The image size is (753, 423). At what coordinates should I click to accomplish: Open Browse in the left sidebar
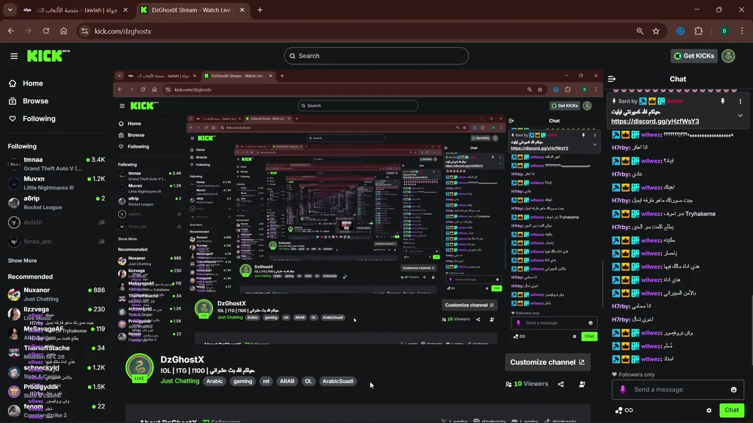click(28, 101)
